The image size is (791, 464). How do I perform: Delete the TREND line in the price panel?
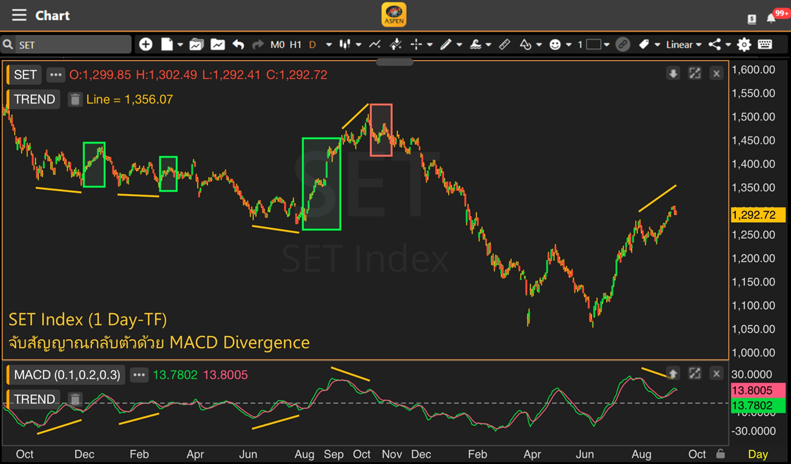(75, 100)
